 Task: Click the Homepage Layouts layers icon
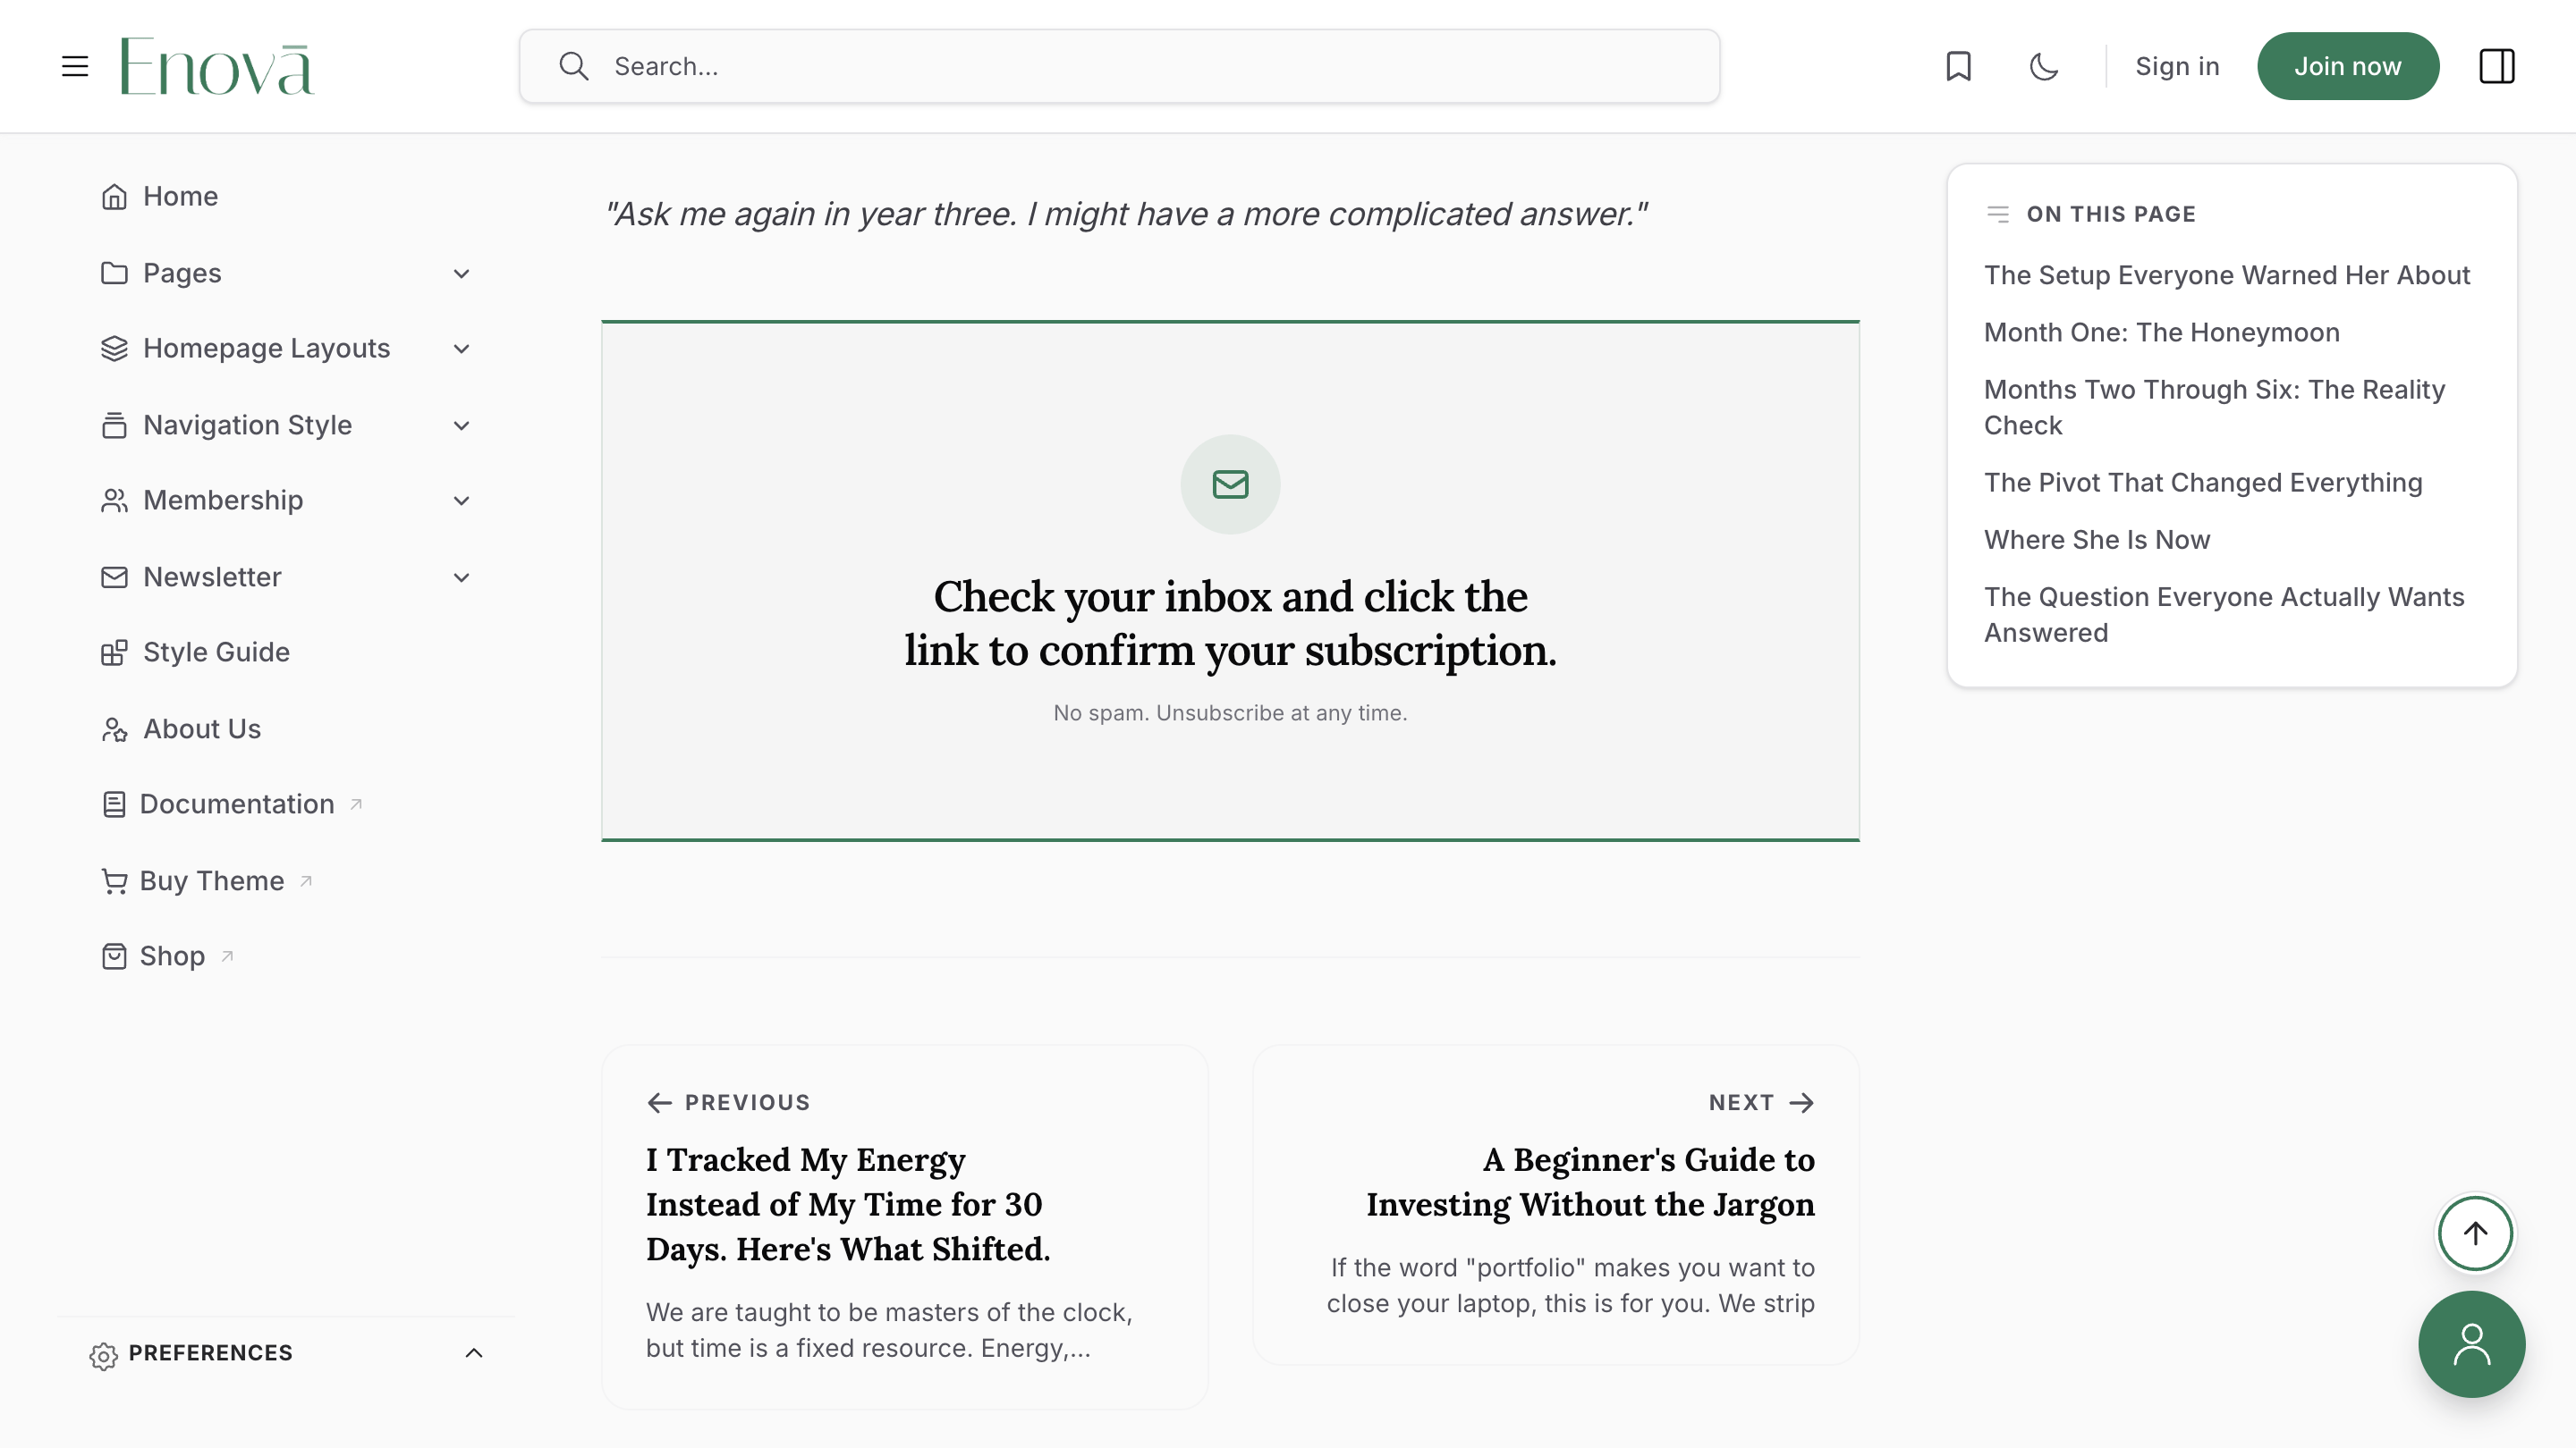point(114,348)
